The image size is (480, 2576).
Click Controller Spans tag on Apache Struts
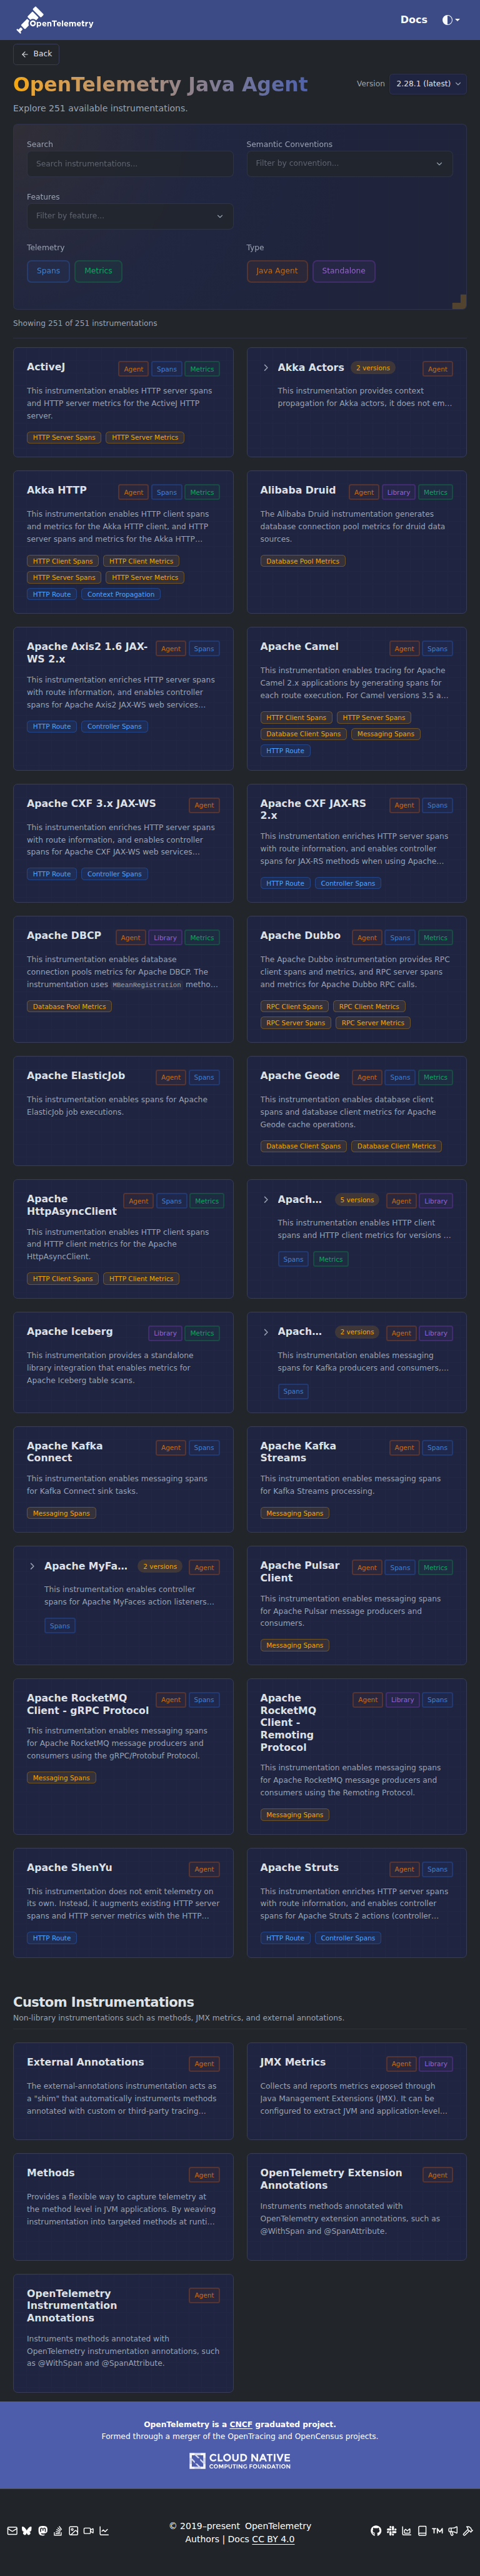[x=348, y=1938]
